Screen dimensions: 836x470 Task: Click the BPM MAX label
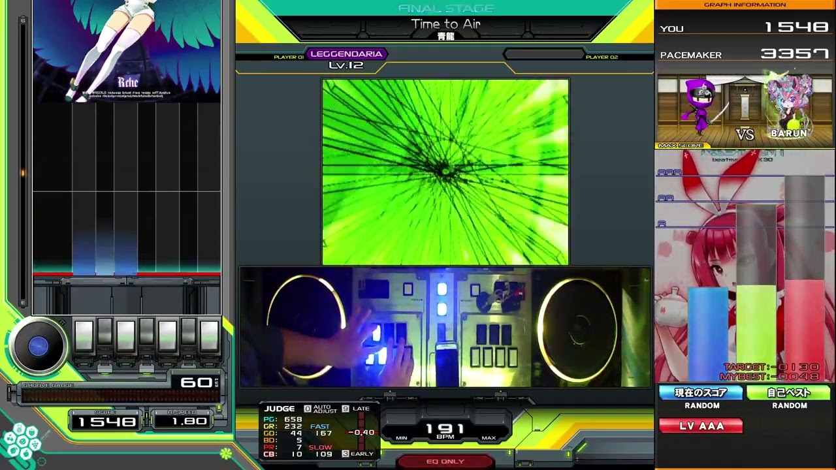coord(489,438)
